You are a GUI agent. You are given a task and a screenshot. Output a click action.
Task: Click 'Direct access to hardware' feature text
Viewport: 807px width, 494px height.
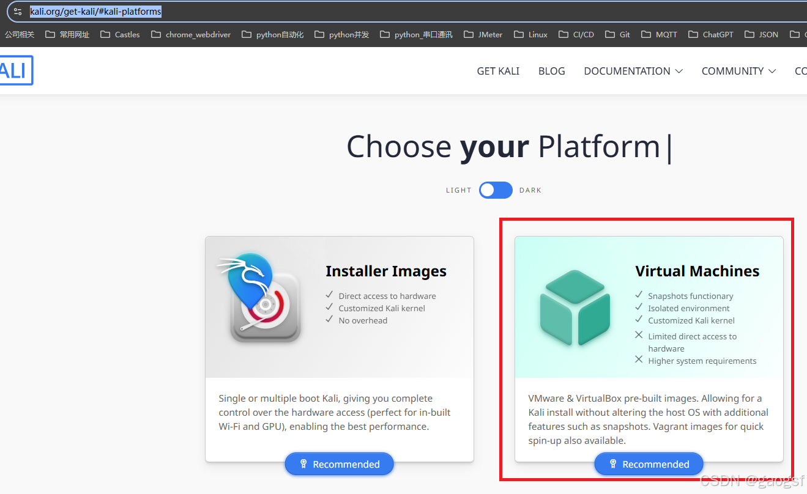pyautogui.click(x=387, y=296)
